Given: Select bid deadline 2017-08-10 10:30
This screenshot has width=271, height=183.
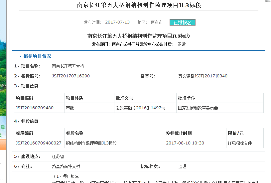Looking at the screenshot, I should pyautogui.click(x=185, y=143).
